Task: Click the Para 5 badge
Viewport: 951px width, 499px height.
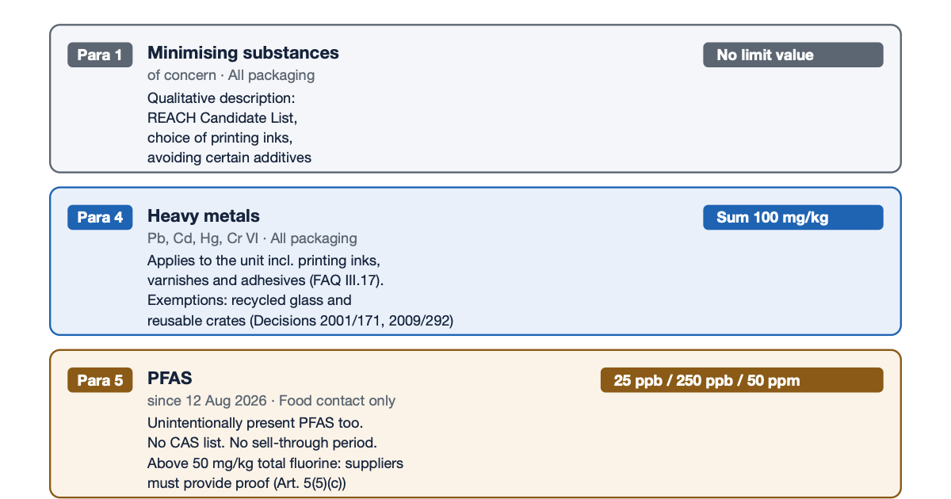Action: [x=100, y=380]
